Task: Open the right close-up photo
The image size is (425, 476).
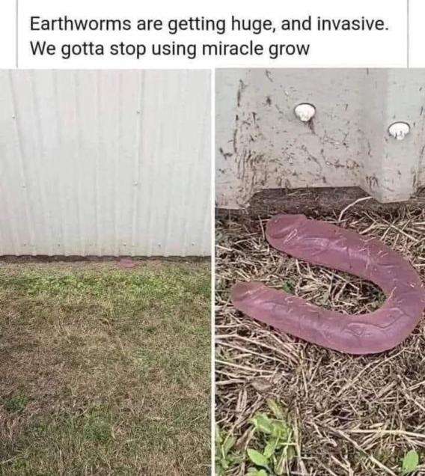Action: [x=320, y=272]
